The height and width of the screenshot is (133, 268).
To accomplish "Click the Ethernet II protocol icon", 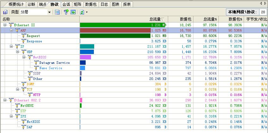I will click(x=11, y=25).
